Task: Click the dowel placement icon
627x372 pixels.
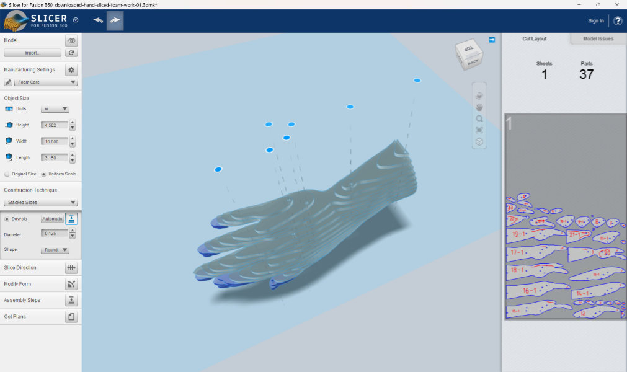Action: [71, 219]
